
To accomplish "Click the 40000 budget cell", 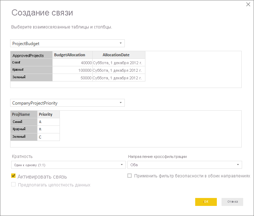I will 73,63.
